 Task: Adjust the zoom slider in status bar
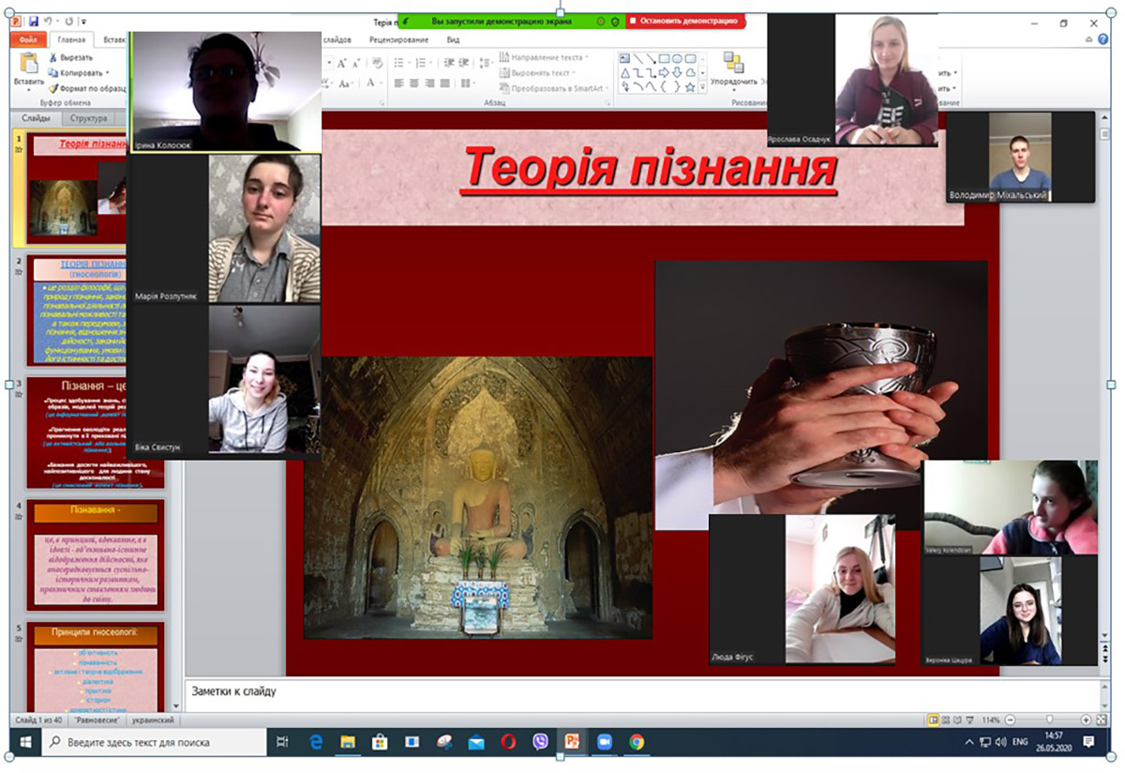pos(1048,720)
